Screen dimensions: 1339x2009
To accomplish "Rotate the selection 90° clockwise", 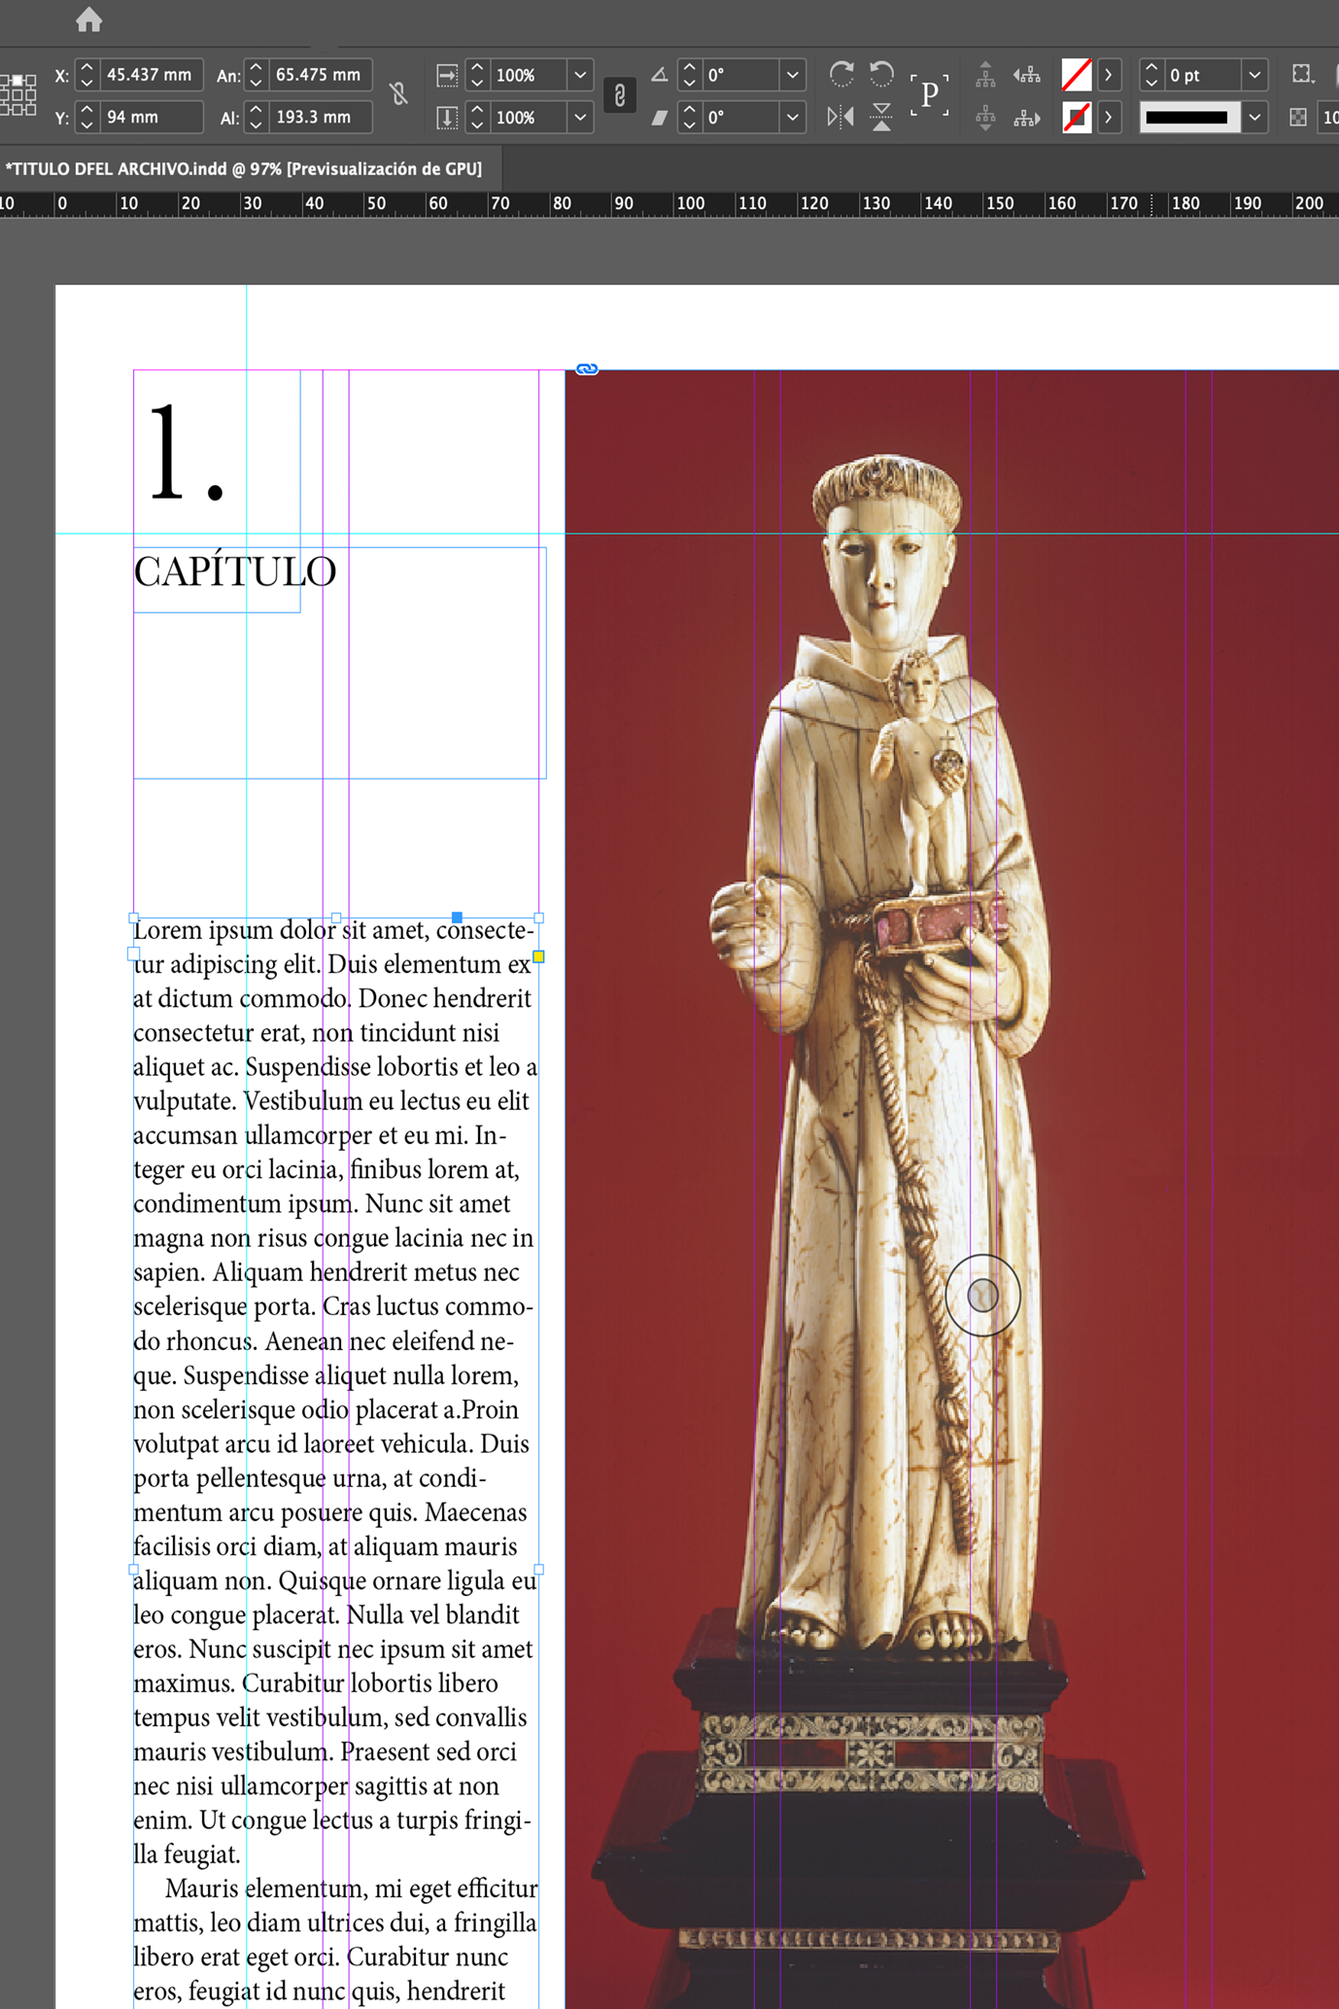I will click(x=841, y=74).
